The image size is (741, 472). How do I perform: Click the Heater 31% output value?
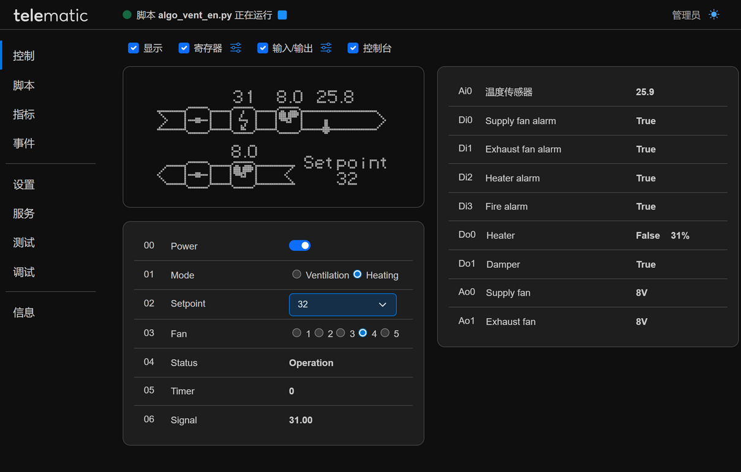coord(680,235)
